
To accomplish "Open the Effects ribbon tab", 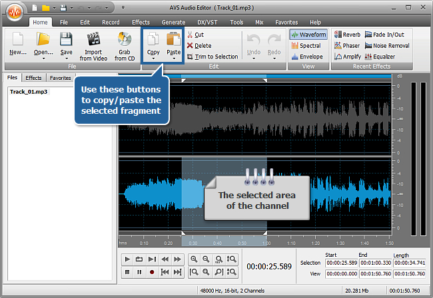I will coord(141,23).
